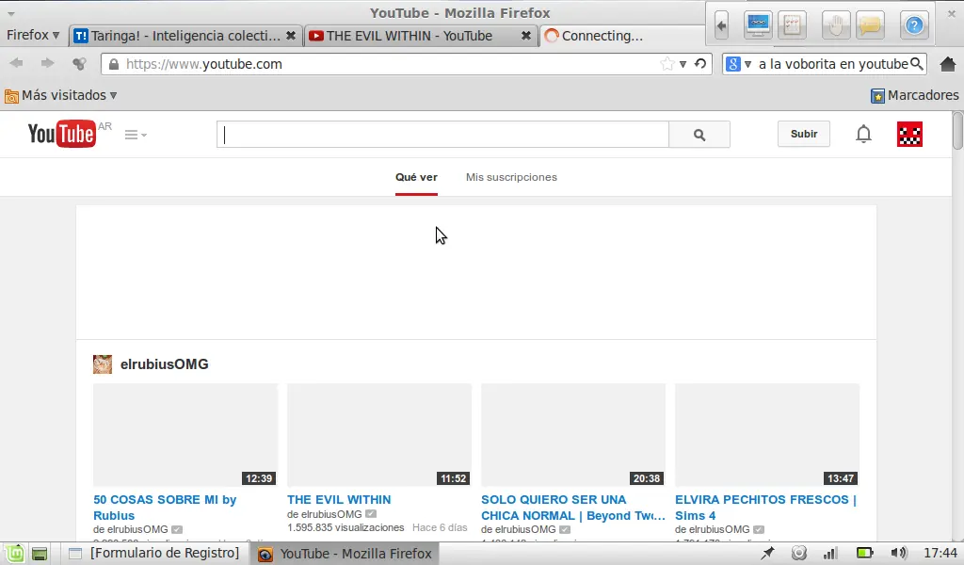This screenshot has width=964, height=565.
Task: Click the blue help question mark icon
Action: coord(913,25)
